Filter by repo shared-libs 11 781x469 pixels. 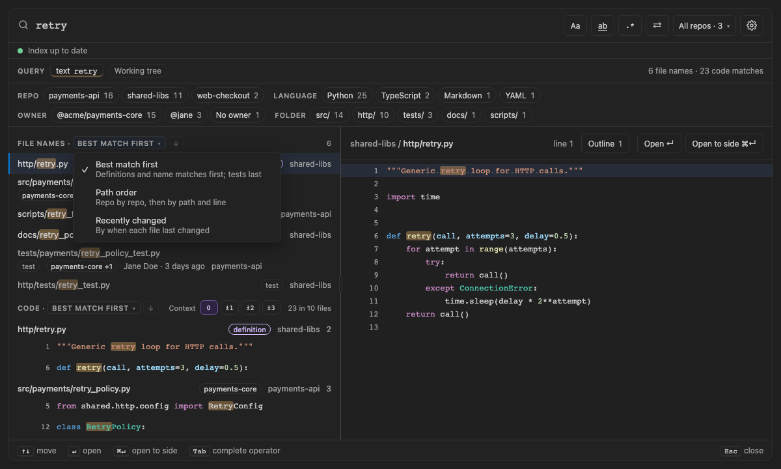pyautogui.click(x=155, y=96)
